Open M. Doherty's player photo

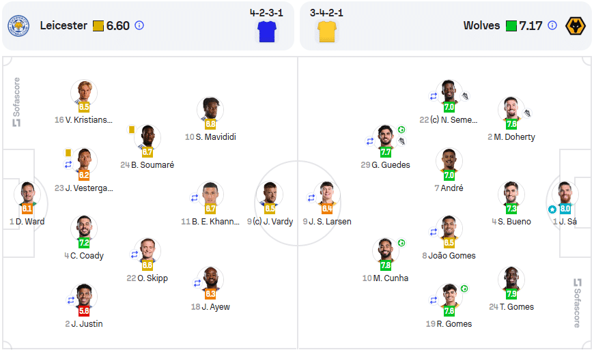511,109
